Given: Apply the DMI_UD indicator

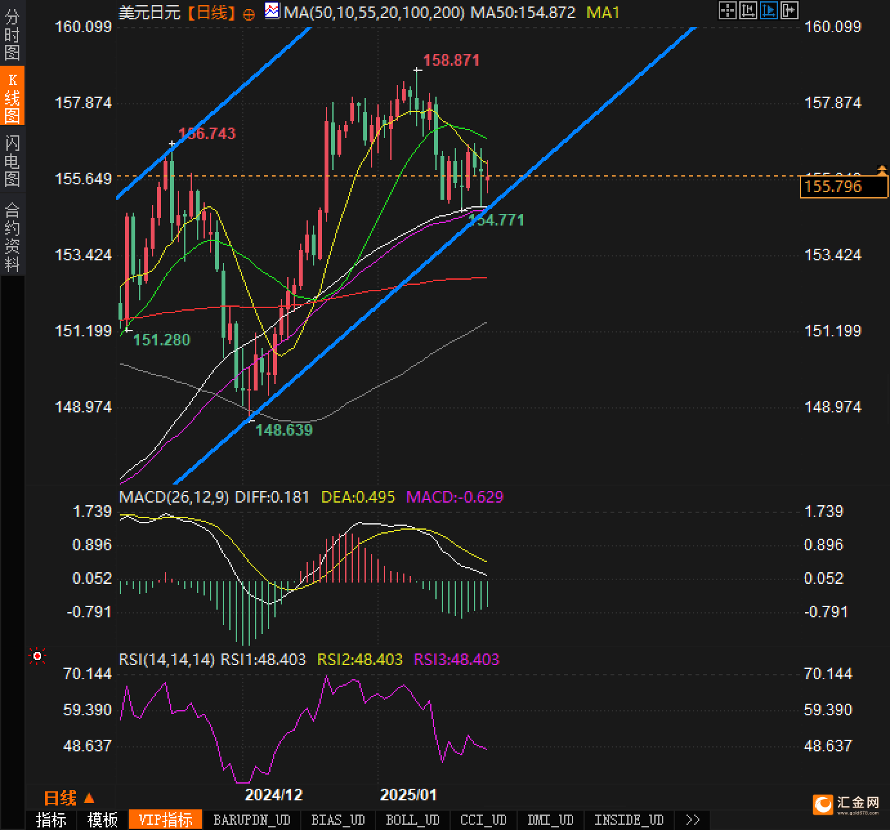Looking at the screenshot, I should [551, 820].
